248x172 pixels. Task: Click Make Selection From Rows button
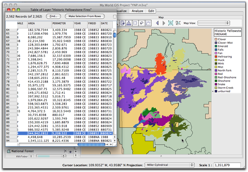85,16
